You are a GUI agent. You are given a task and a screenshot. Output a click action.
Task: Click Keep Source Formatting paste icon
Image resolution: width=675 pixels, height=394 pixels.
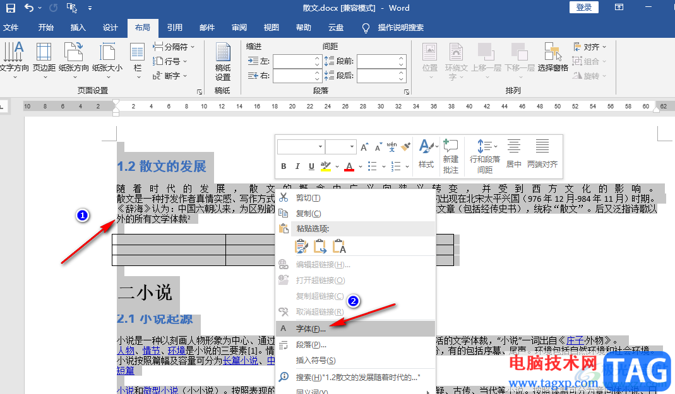tap(301, 246)
